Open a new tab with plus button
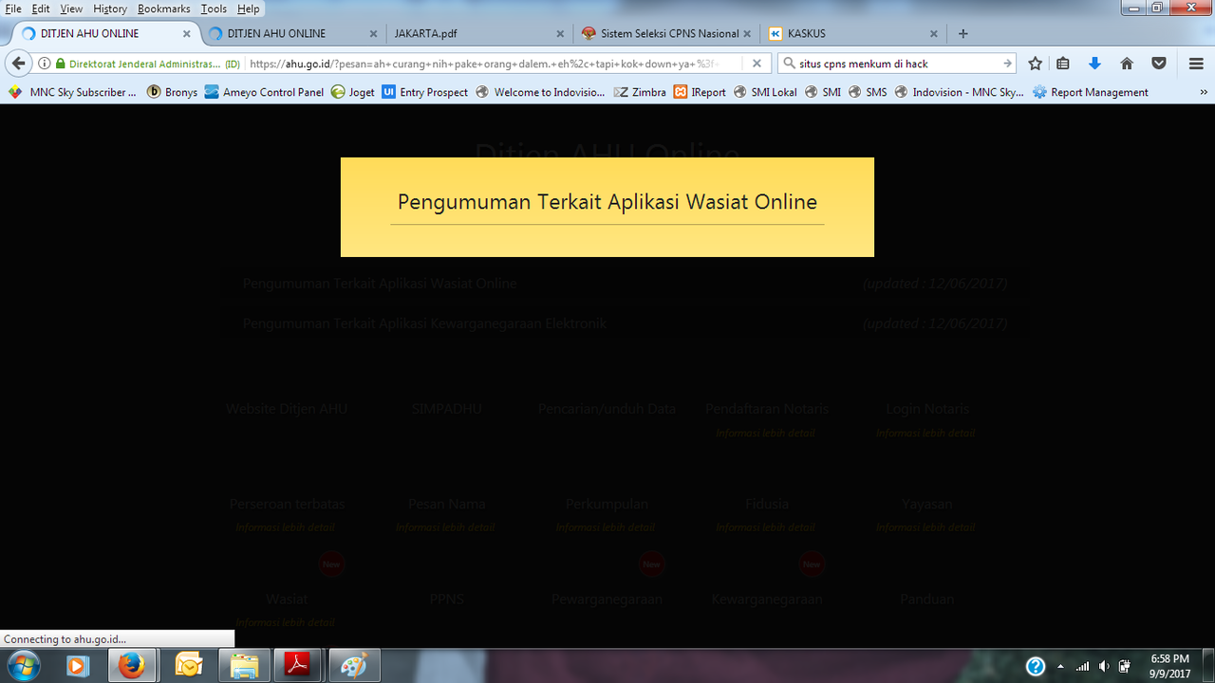Image resolution: width=1215 pixels, height=683 pixels. coord(963,33)
